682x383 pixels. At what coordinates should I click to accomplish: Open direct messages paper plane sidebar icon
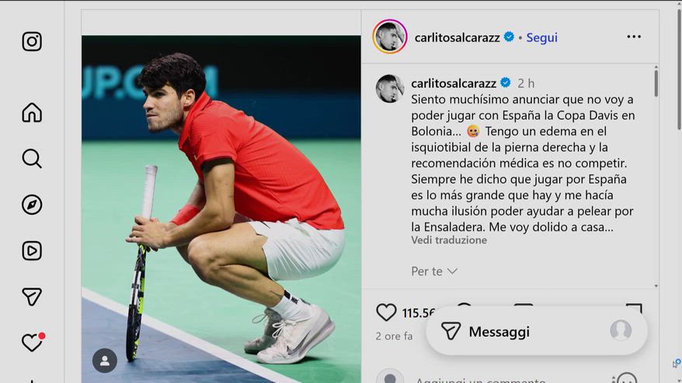[32, 297]
